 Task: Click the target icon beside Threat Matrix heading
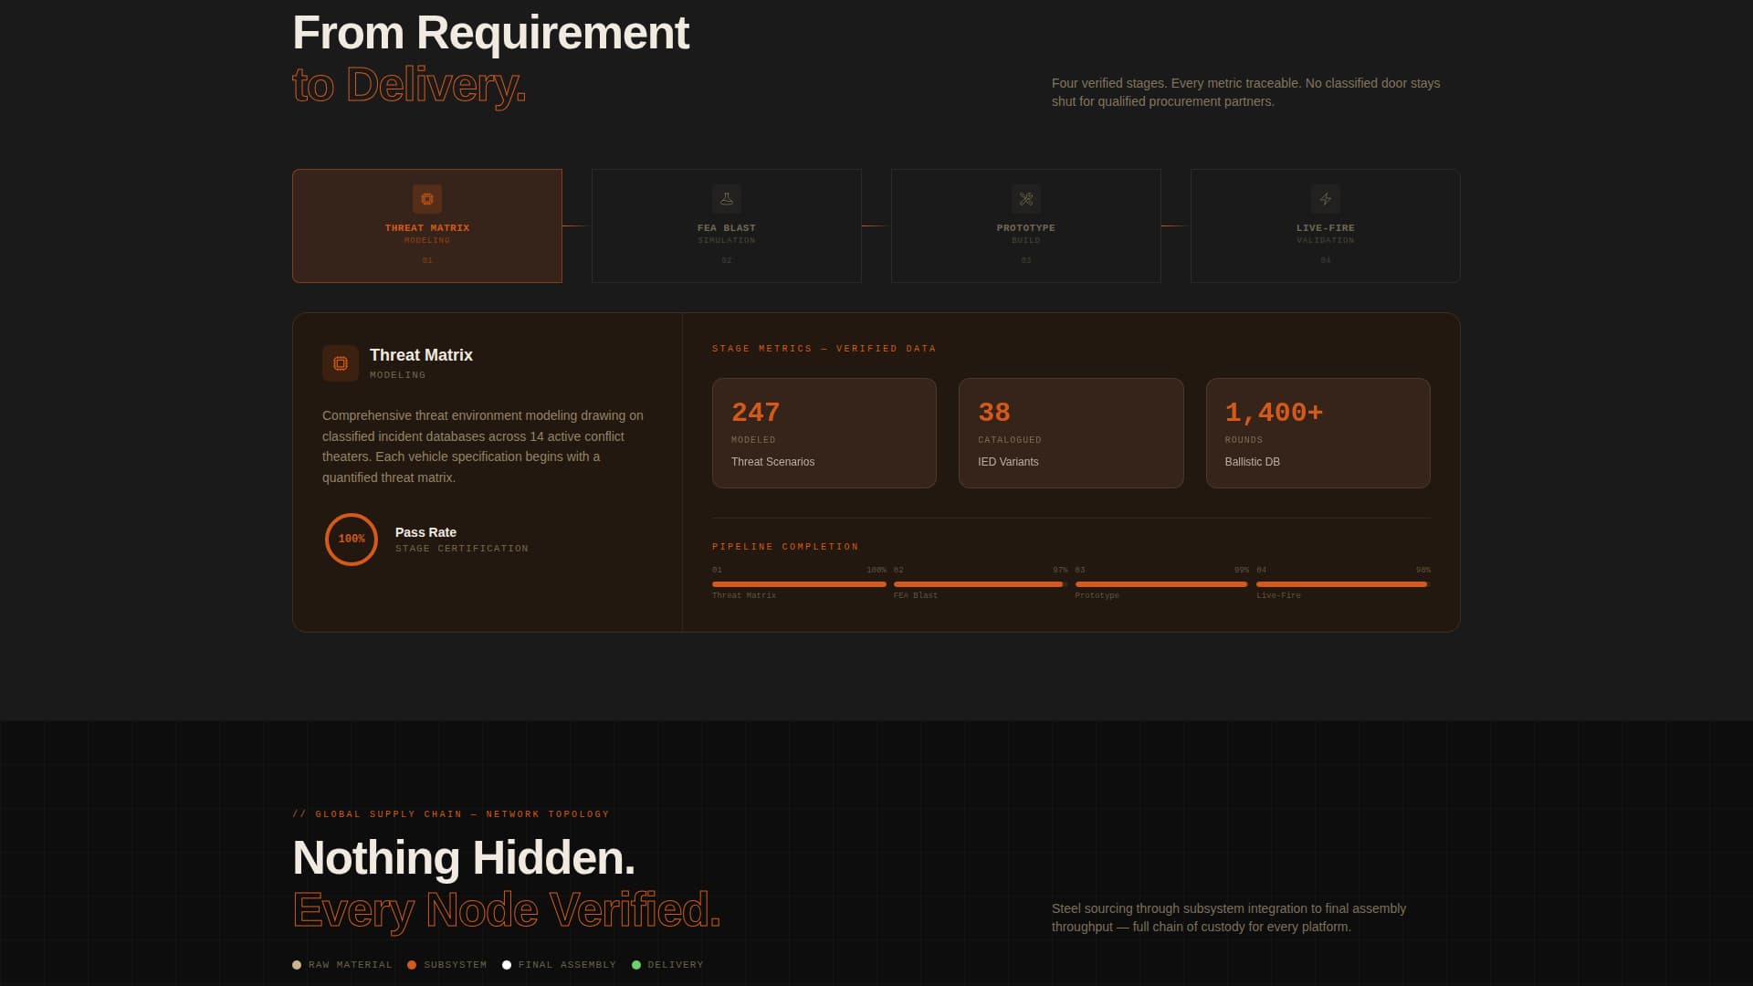coord(340,362)
